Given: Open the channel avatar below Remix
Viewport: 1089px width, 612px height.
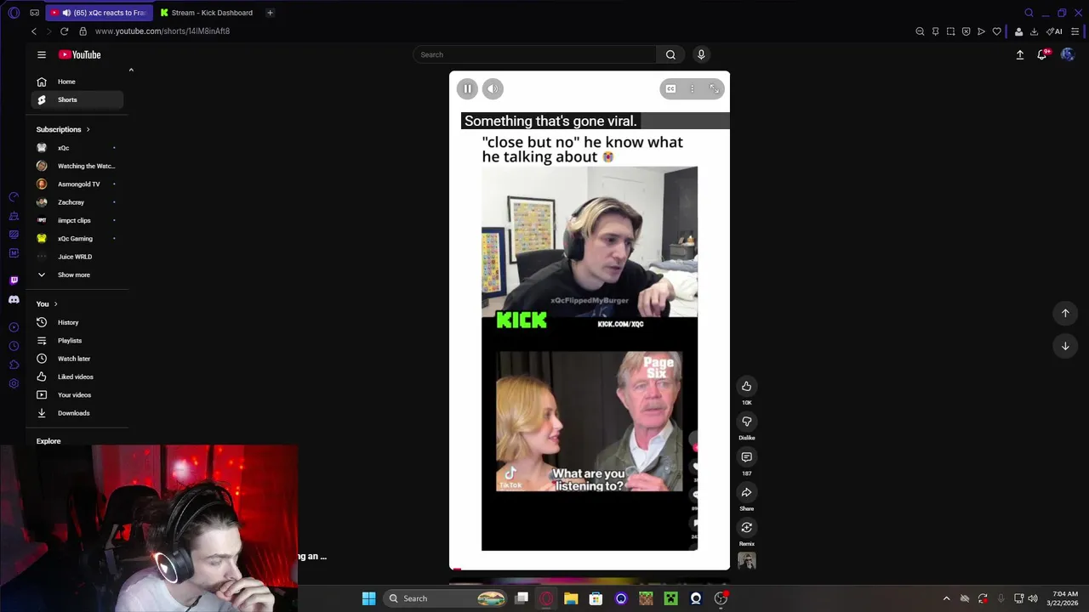Looking at the screenshot, I should point(746,560).
